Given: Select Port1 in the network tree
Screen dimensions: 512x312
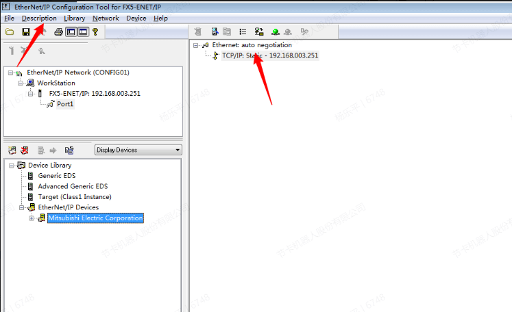Looking at the screenshot, I should tap(64, 104).
